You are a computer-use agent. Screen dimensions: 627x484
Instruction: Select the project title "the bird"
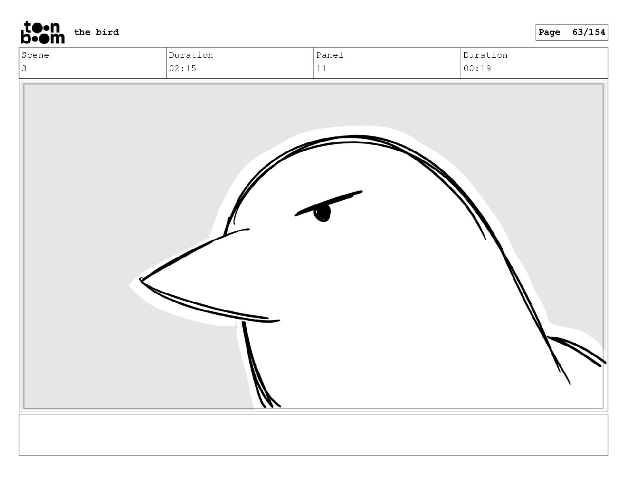(96, 32)
